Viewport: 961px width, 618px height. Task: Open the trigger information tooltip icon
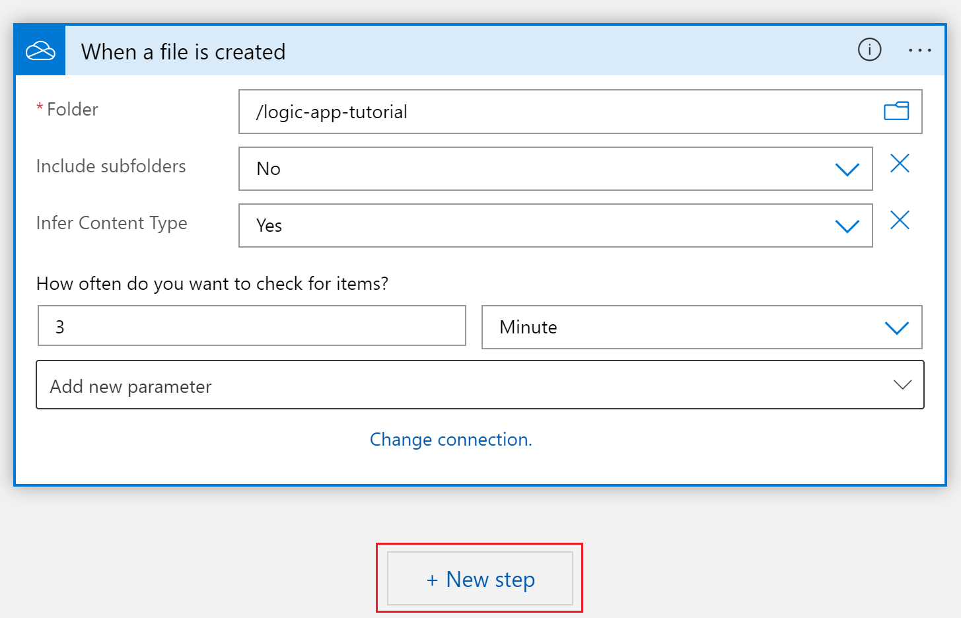pos(869,50)
